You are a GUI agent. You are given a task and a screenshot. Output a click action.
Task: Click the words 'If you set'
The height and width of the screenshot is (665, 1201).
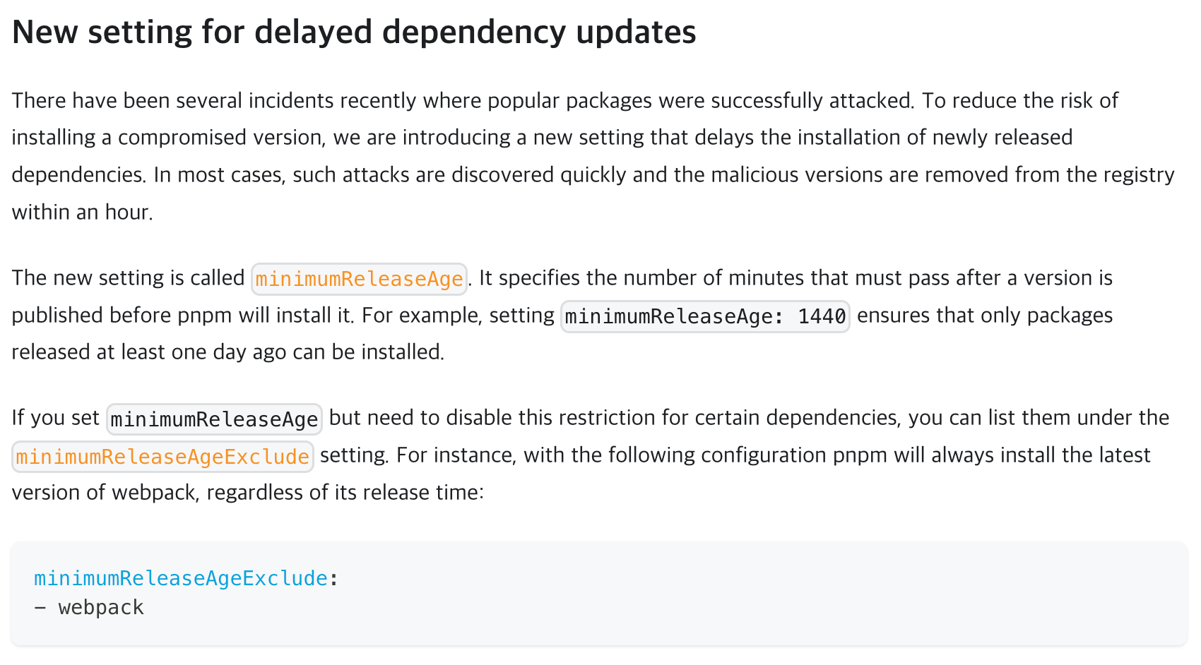click(55, 418)
